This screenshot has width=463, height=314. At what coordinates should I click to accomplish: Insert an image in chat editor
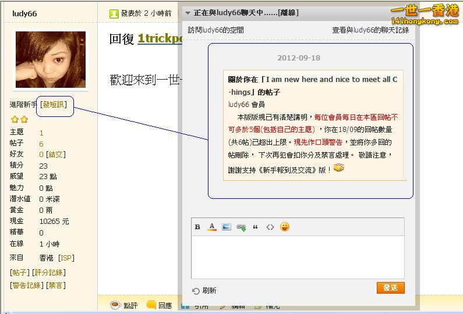click(227, 227)
